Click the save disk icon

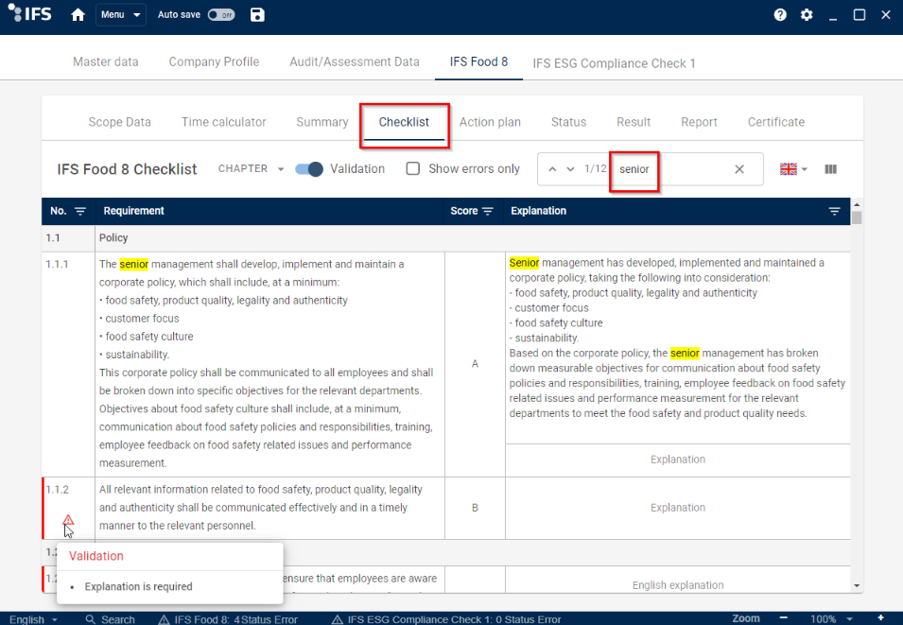pyautogui.click(x=257, y=15)
